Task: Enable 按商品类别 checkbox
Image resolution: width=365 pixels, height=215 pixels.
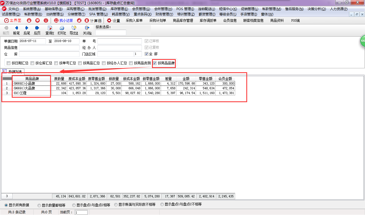Action: click(131, 63)
